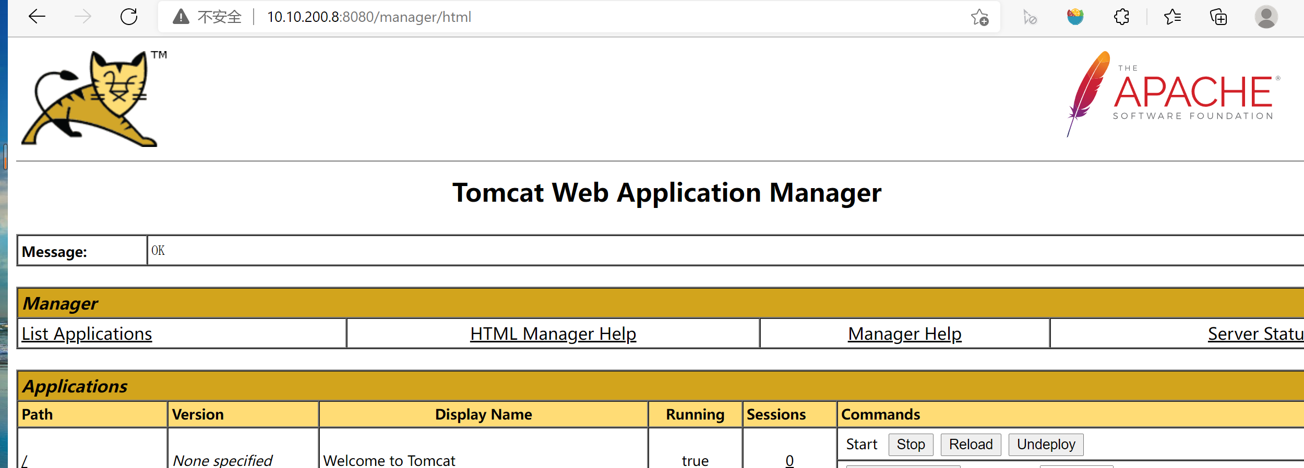
Task: Reload the page with refresh icon
Action: pyautogui.click(x=129, y=17)
